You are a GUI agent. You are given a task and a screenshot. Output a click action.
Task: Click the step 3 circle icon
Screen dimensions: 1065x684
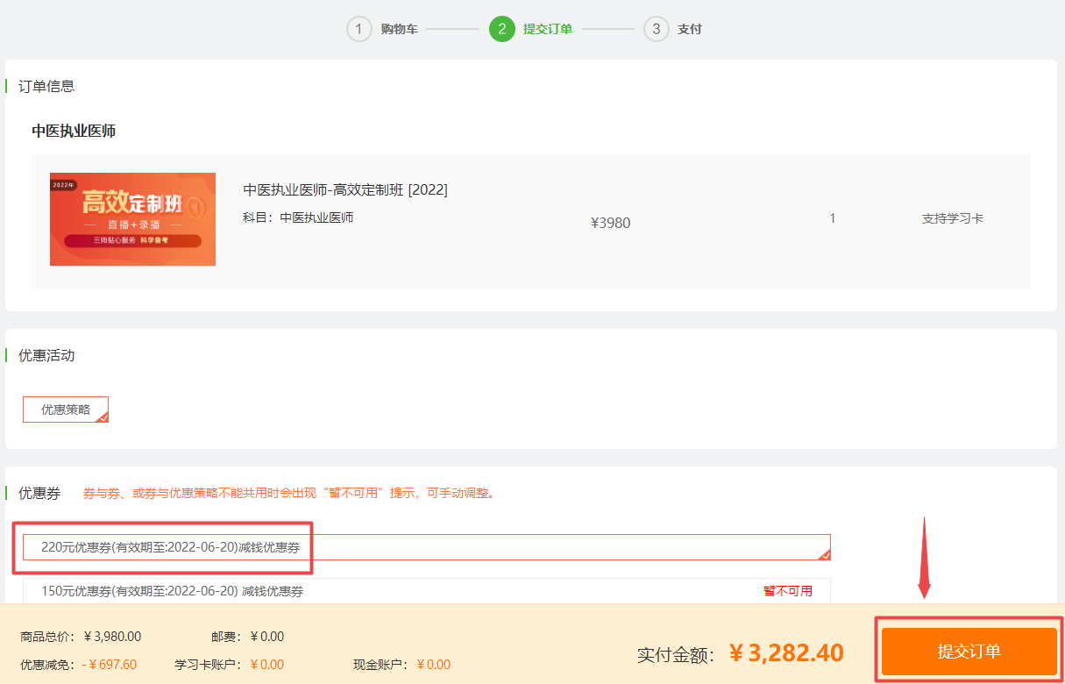[656, 29]
